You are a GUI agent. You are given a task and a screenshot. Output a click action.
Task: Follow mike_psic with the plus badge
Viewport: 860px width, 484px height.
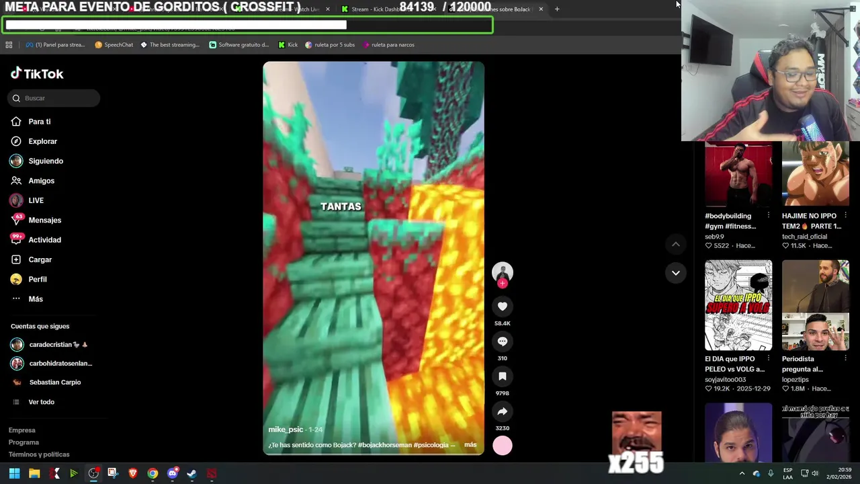pos(503,284)
